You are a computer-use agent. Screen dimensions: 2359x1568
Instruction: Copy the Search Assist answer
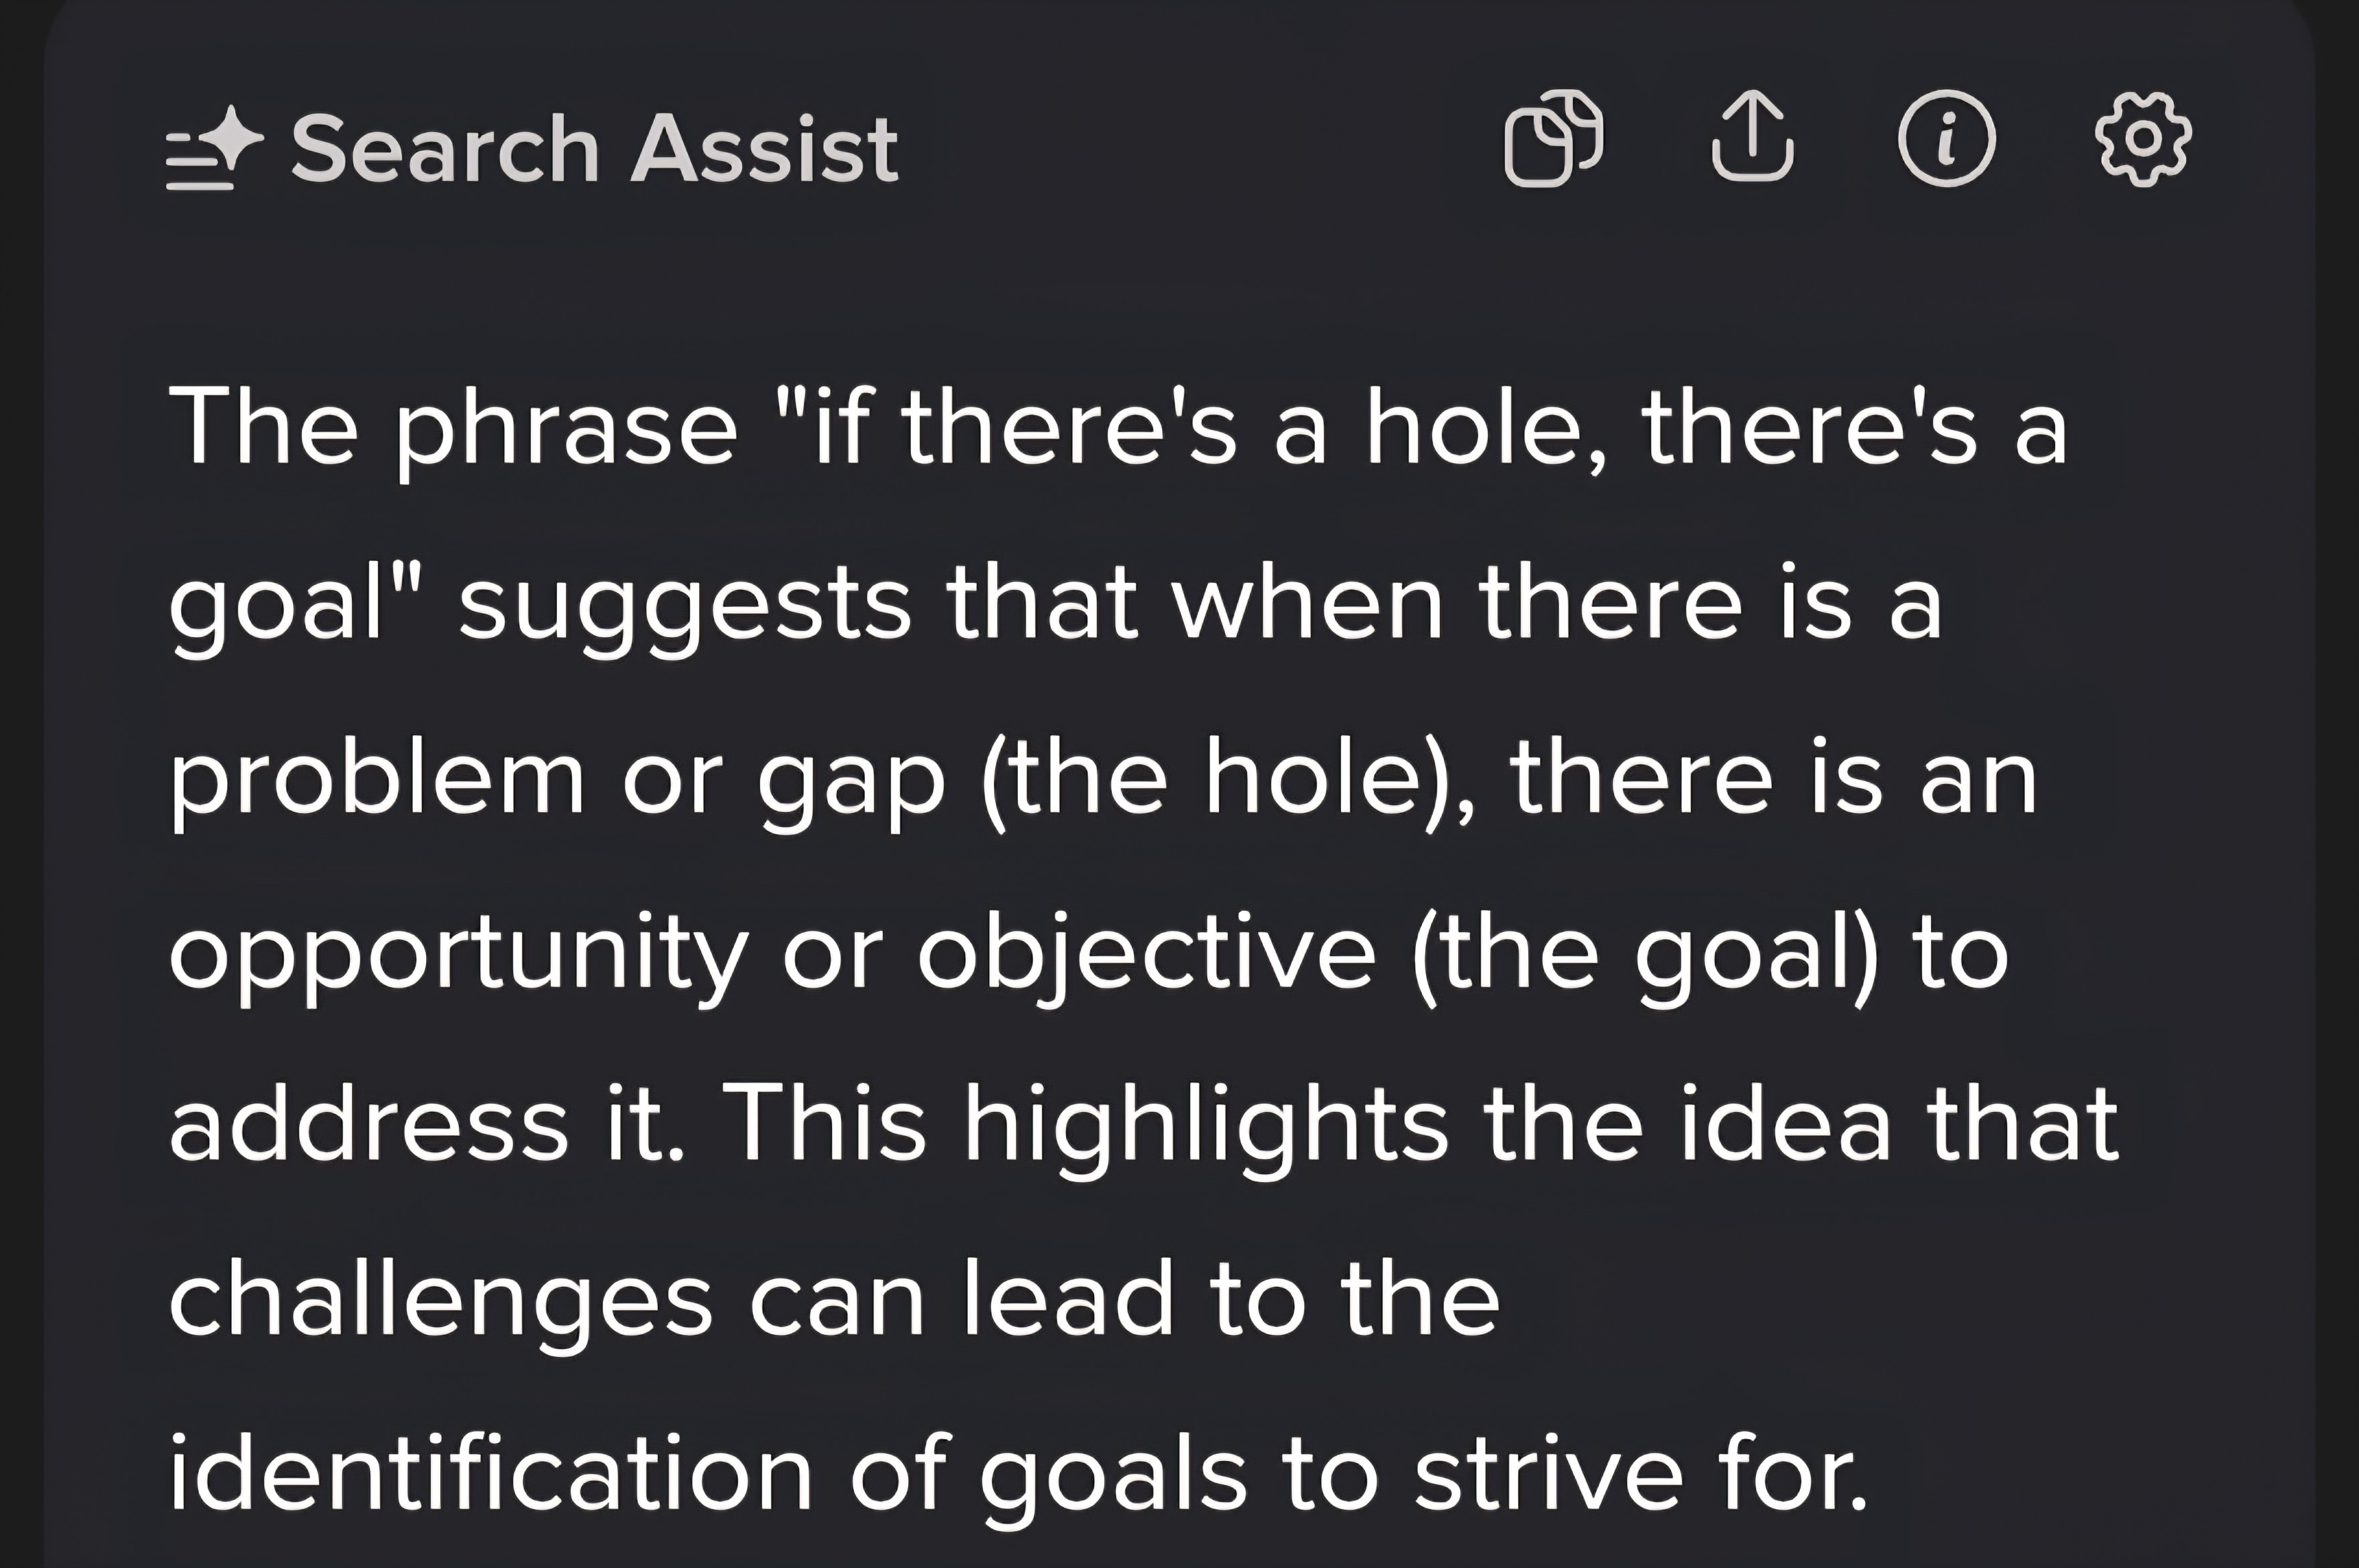(1553, 139)
